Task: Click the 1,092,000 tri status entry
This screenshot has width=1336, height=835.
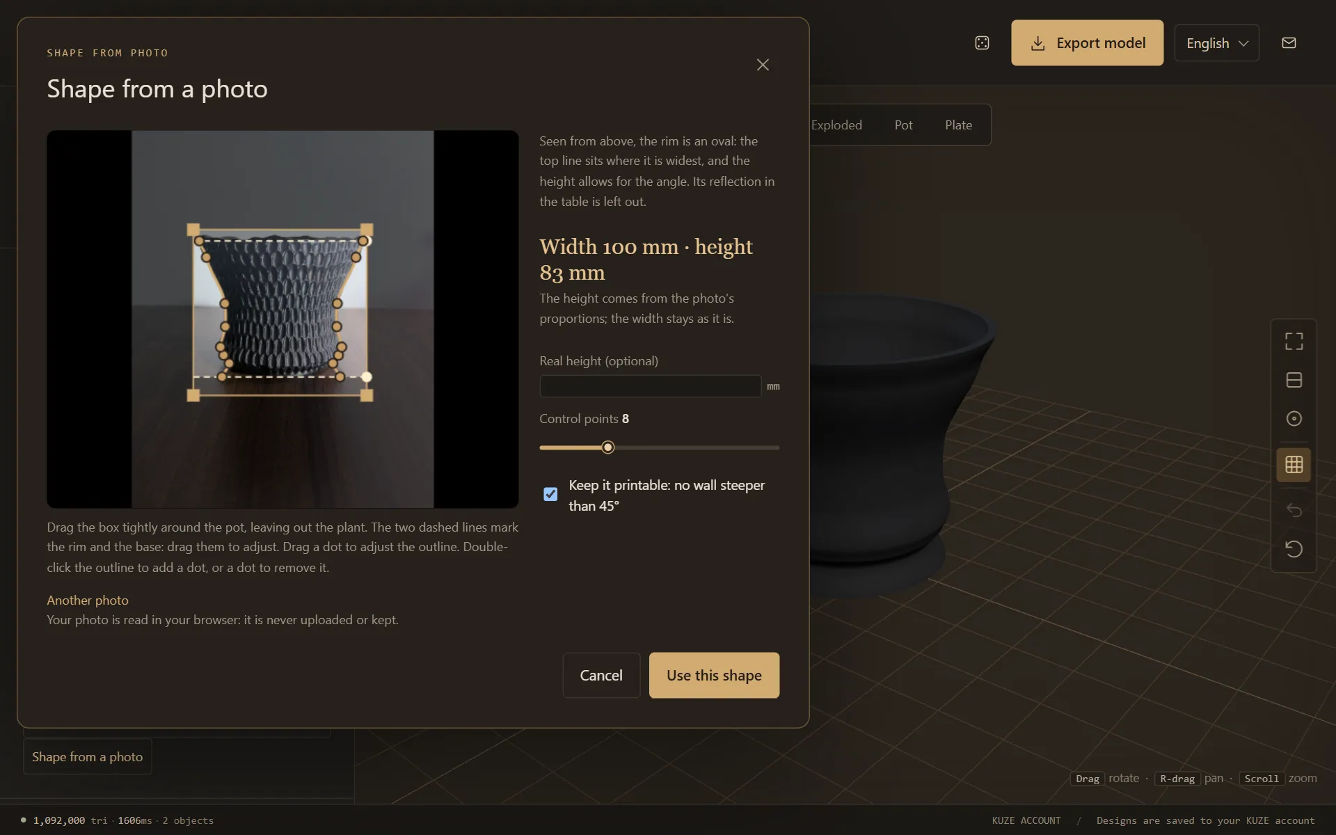Action: click(x=70, y=820)
